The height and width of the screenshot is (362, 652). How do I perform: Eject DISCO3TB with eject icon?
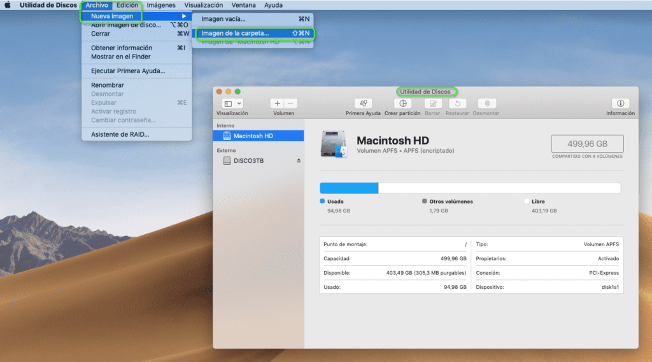[299, 160]
